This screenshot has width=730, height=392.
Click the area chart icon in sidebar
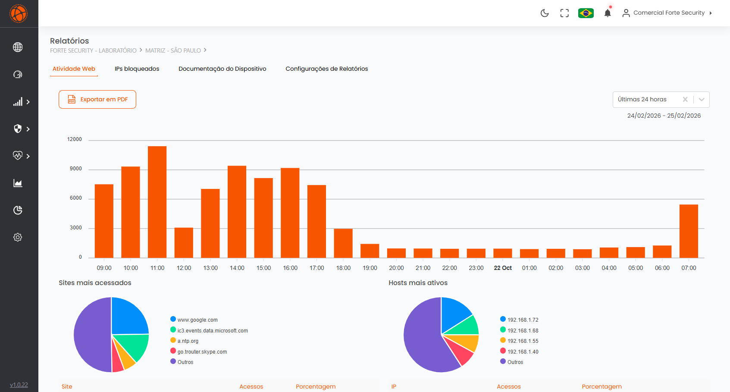click(18, 183)
